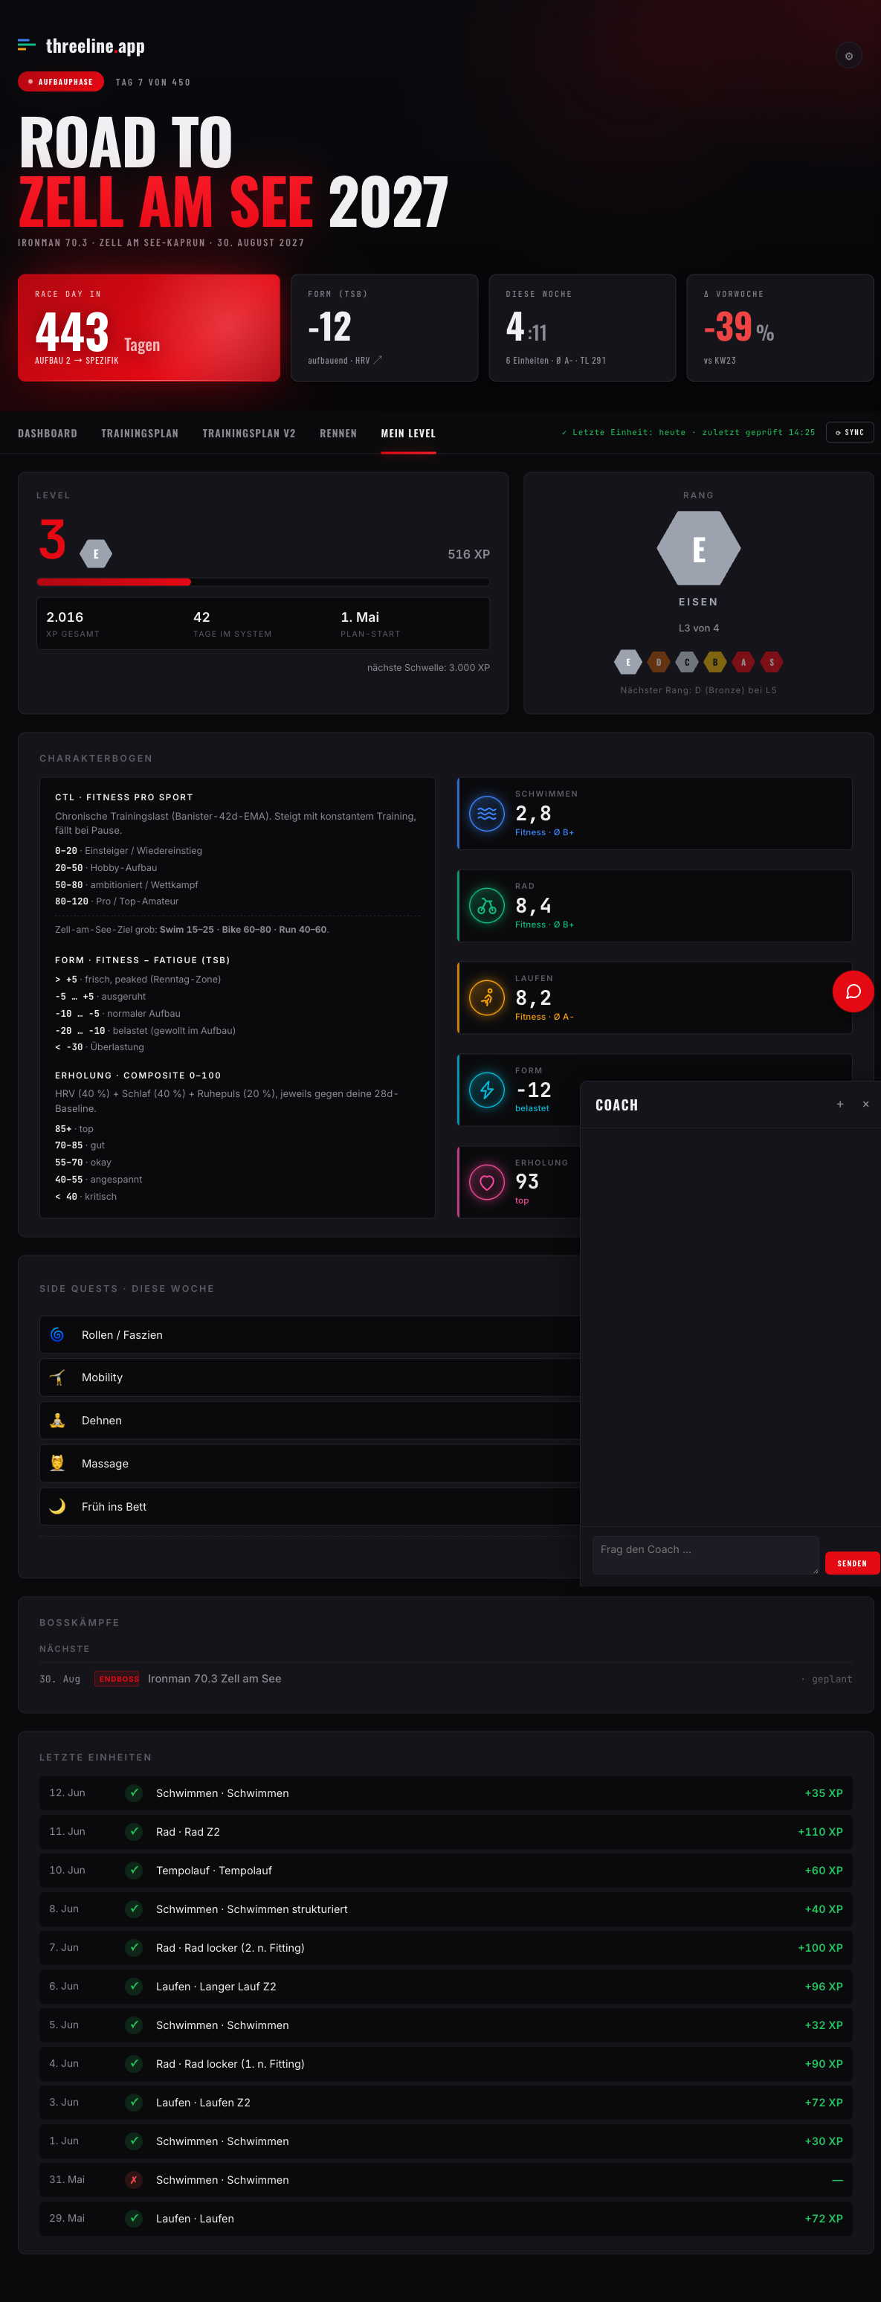Click the Rad bicycle icon

click(487, 905)
